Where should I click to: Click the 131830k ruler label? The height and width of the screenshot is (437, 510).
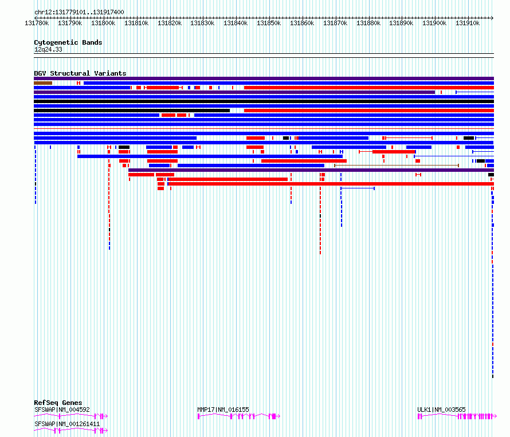202,23
